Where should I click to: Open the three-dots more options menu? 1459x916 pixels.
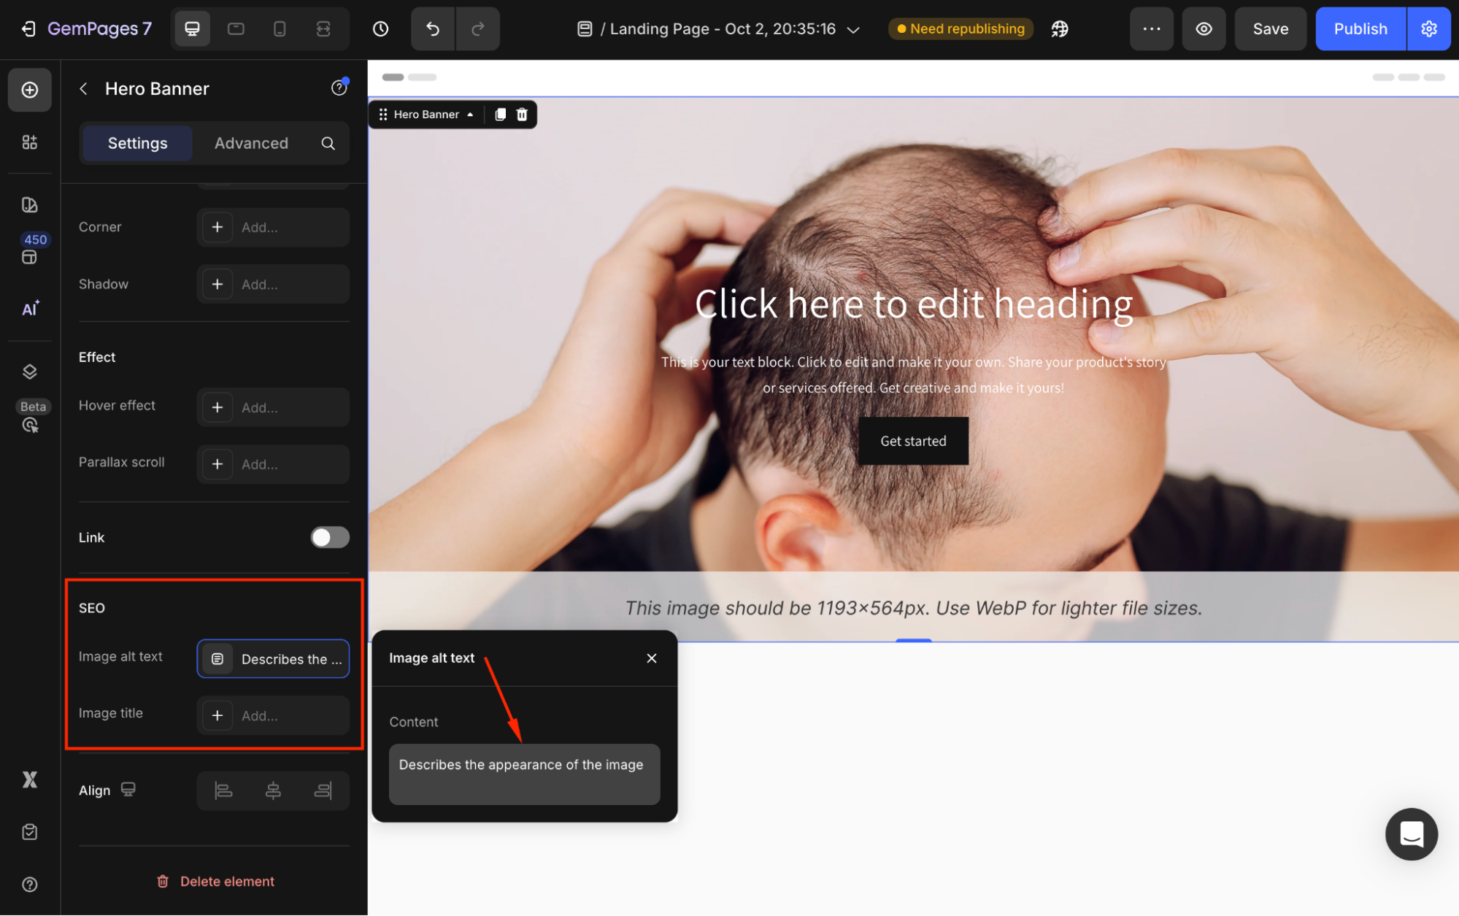tap(1151, 29)
